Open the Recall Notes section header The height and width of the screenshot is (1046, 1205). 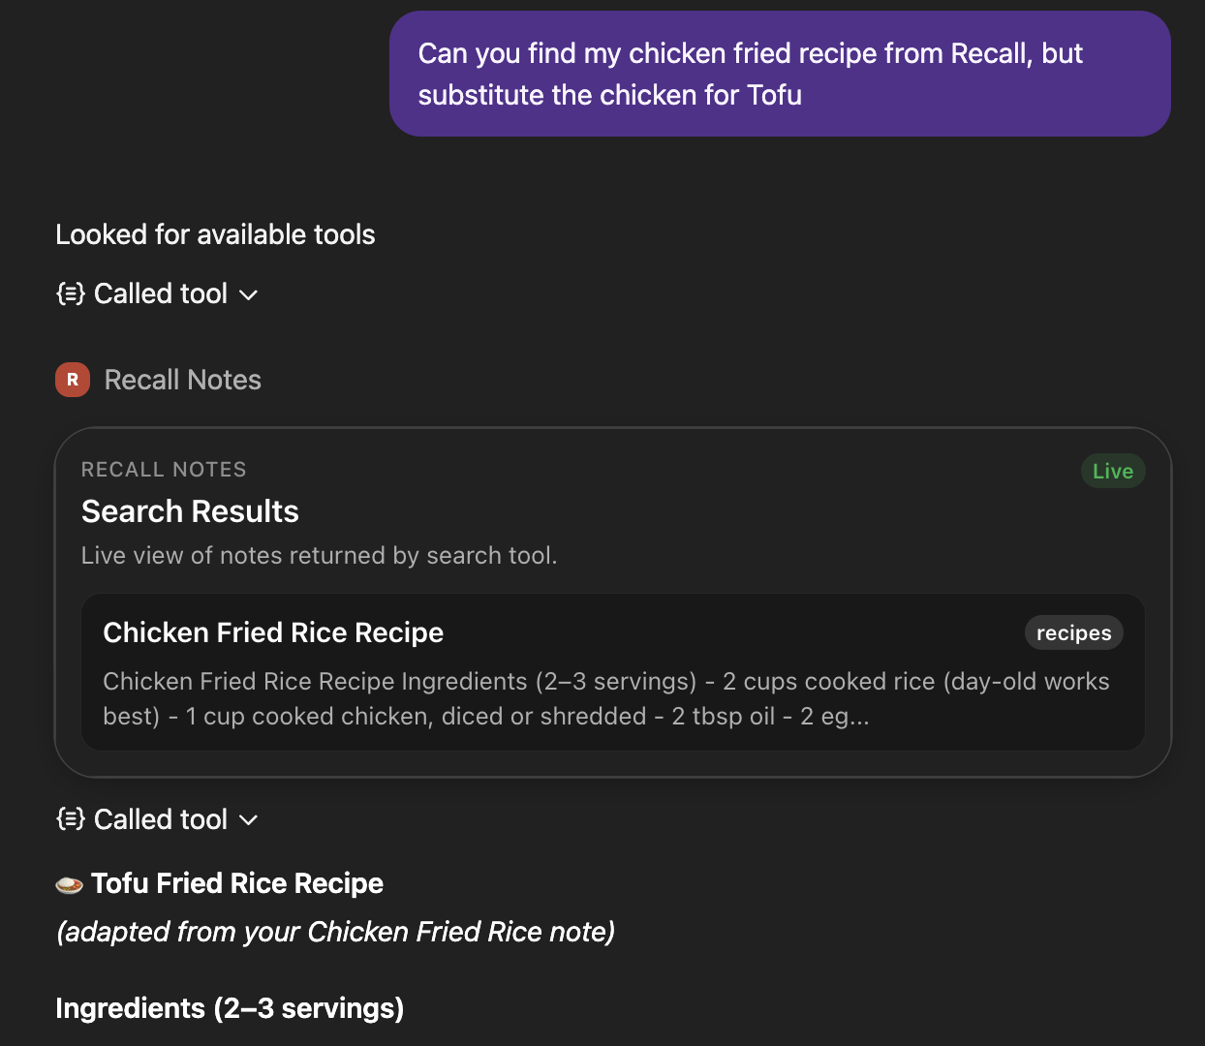tap(182, 380)
